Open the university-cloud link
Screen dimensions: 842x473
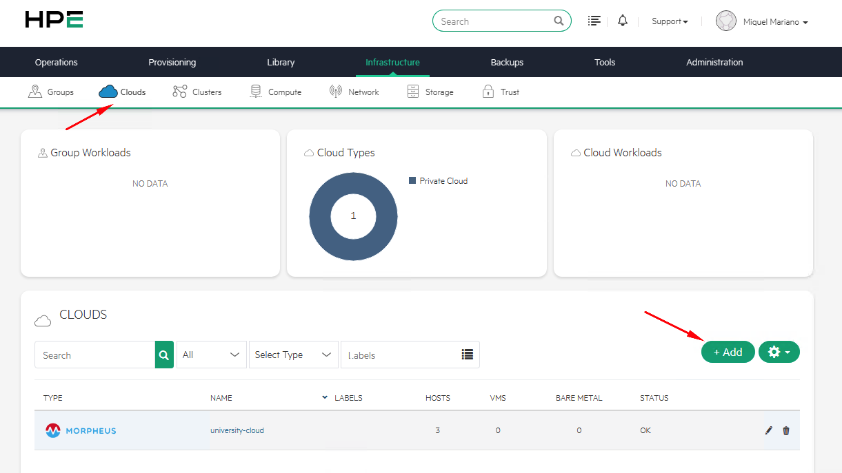click(237, 430)
